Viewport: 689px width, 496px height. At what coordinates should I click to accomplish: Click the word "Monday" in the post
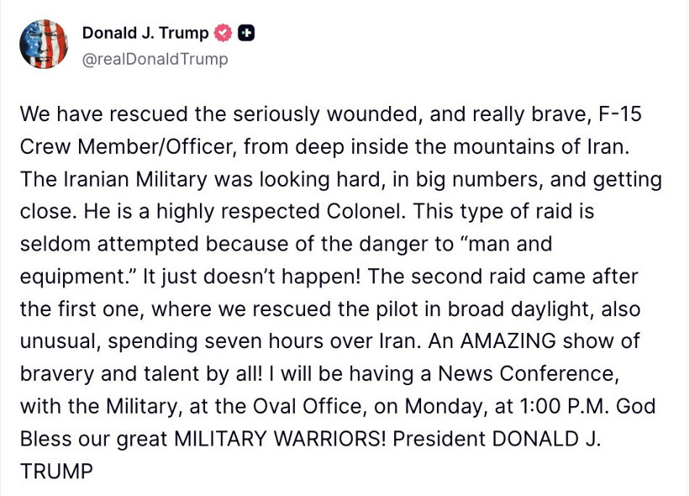coord(445,406)
